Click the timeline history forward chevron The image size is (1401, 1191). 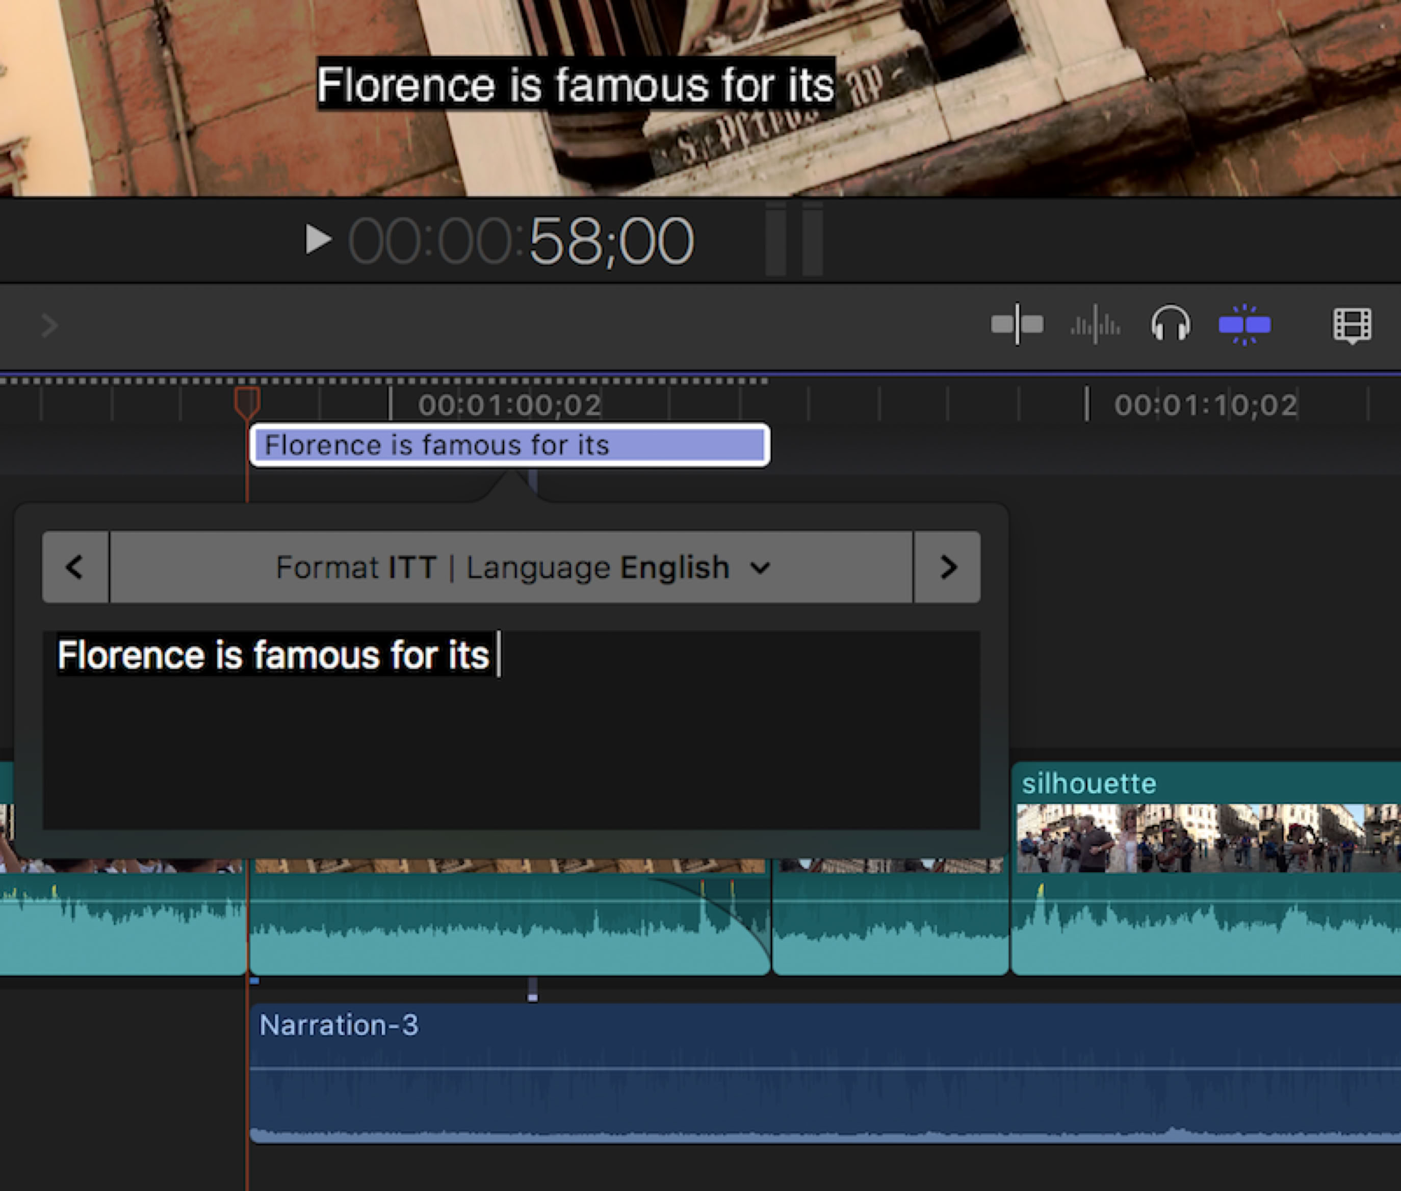[49, 325]
